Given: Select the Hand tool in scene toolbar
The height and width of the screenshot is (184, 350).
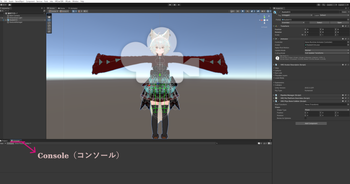Looking at the screenshot, I should (49, 17).
